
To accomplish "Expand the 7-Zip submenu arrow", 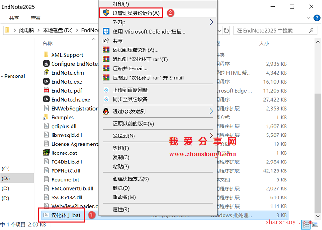I will tap(211, 22).
